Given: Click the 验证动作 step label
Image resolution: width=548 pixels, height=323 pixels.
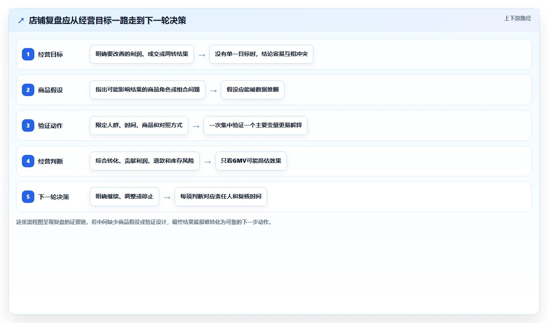Looking at the screenshot, I should 50,125.
